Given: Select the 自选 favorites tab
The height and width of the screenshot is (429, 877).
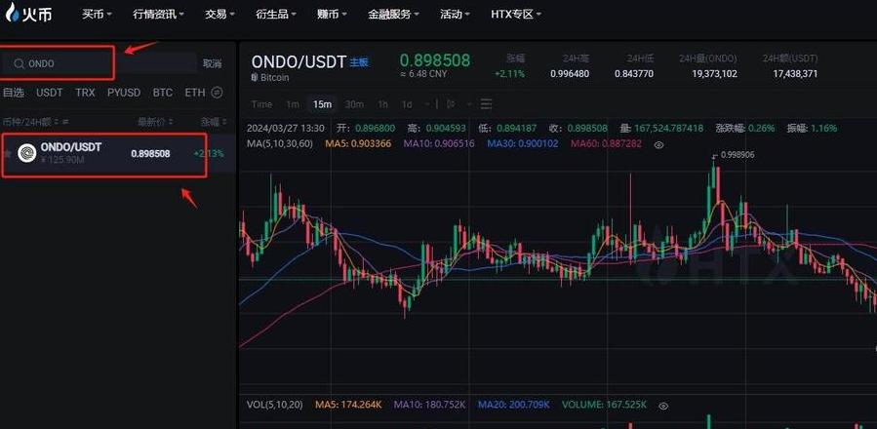Looking at the screenshot, I should click(13, 93).
